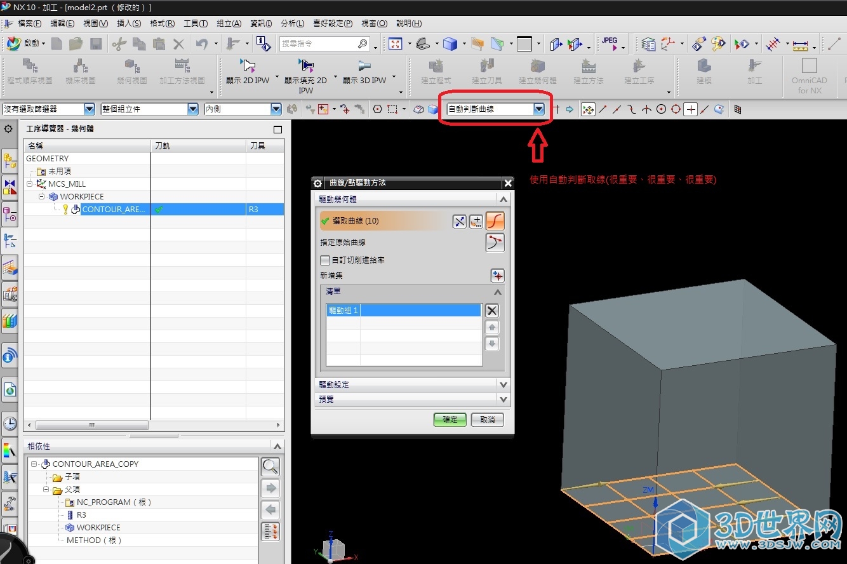The width and height of the screenshot is (847, 564).
Task: Click the curve selection icon in dialog
Action: (495, 221)
